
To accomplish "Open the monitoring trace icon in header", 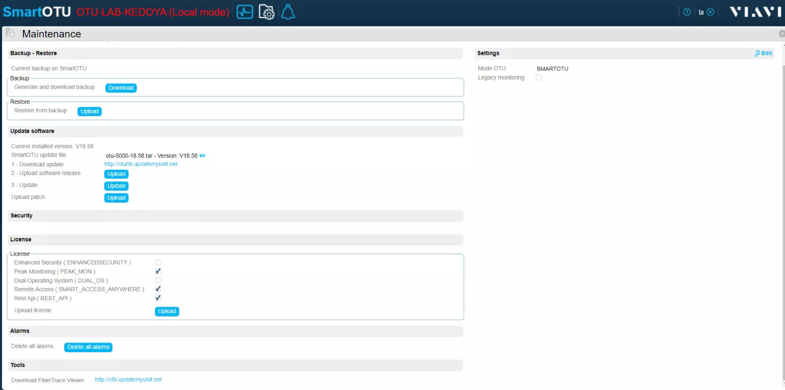I will (245, 12).
